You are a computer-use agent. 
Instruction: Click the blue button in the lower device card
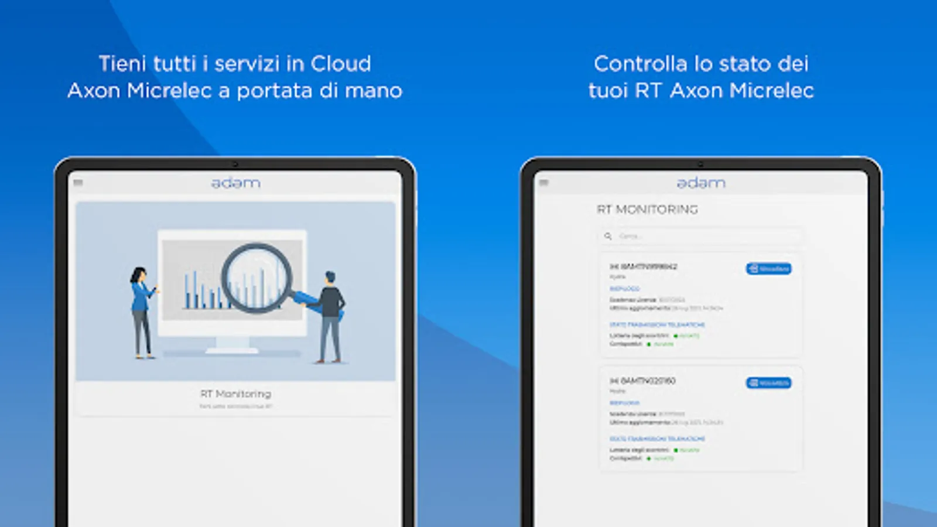[x=768, y=383]
